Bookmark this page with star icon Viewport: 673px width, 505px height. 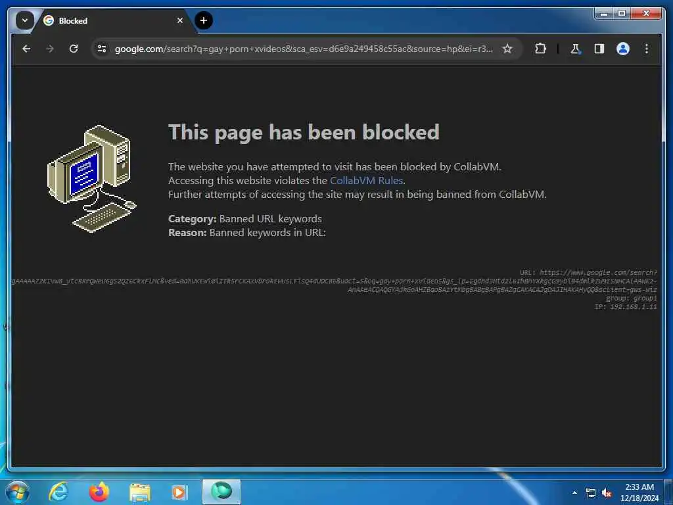tap(507, 49)
